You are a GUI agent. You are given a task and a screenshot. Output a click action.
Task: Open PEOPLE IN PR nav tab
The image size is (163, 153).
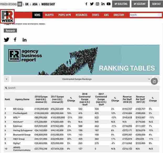click(x=65, y=15)
